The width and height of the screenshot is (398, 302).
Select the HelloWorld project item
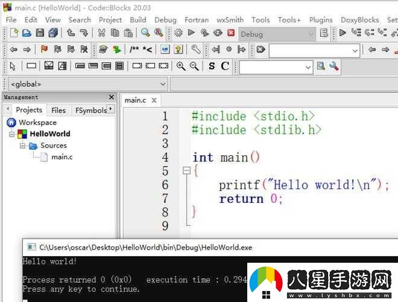(x=49, y=133)
